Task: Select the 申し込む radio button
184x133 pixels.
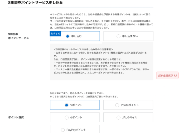Action: tap(67, 36)
